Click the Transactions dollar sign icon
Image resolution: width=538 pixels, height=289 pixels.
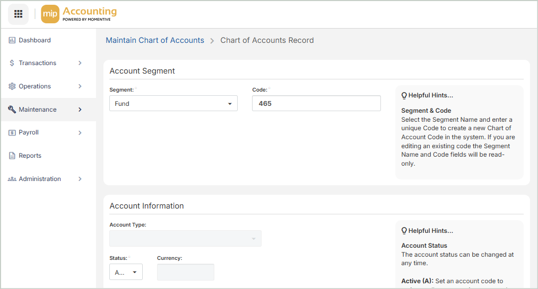point(12,63)
